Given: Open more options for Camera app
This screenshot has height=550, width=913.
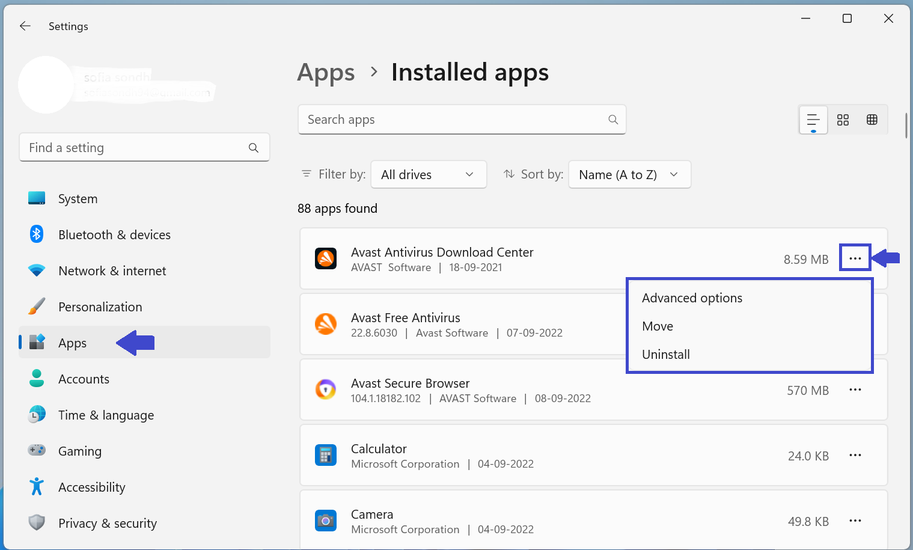Looking at the screenshot, I should click(x=855, y=521).
